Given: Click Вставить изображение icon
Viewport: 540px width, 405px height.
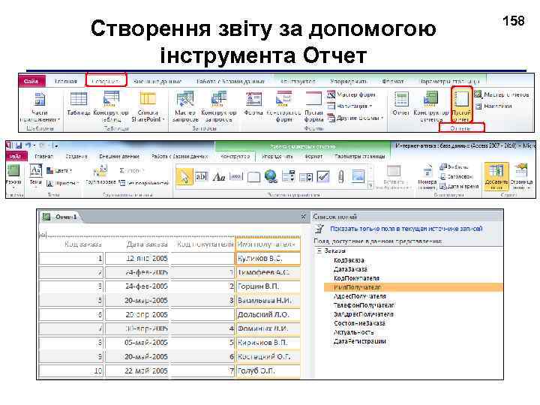Looking at the screenshot, I should tap(394, 177).
